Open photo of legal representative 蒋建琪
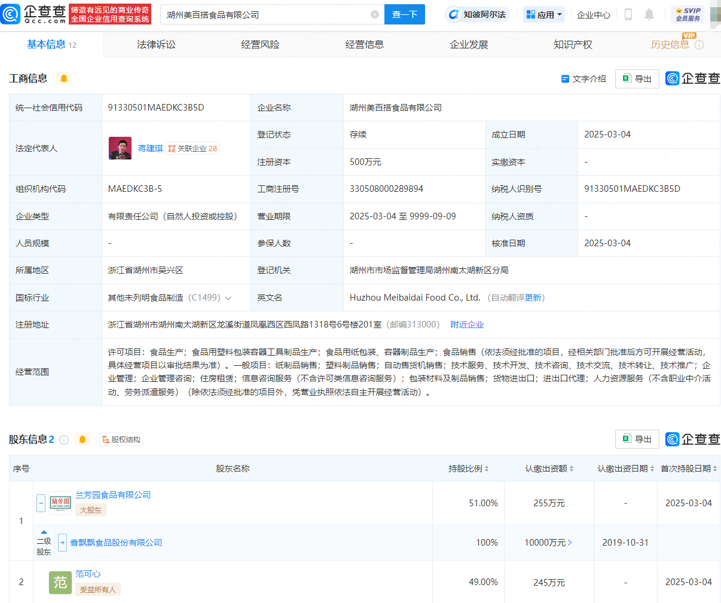 pos(120,148)
